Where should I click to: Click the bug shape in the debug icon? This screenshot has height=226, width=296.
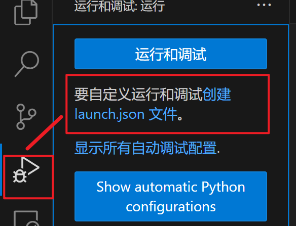click(20, 176)
